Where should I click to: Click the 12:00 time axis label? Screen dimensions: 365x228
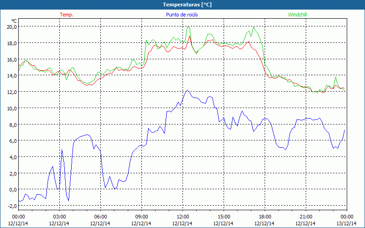pos(183,217)
